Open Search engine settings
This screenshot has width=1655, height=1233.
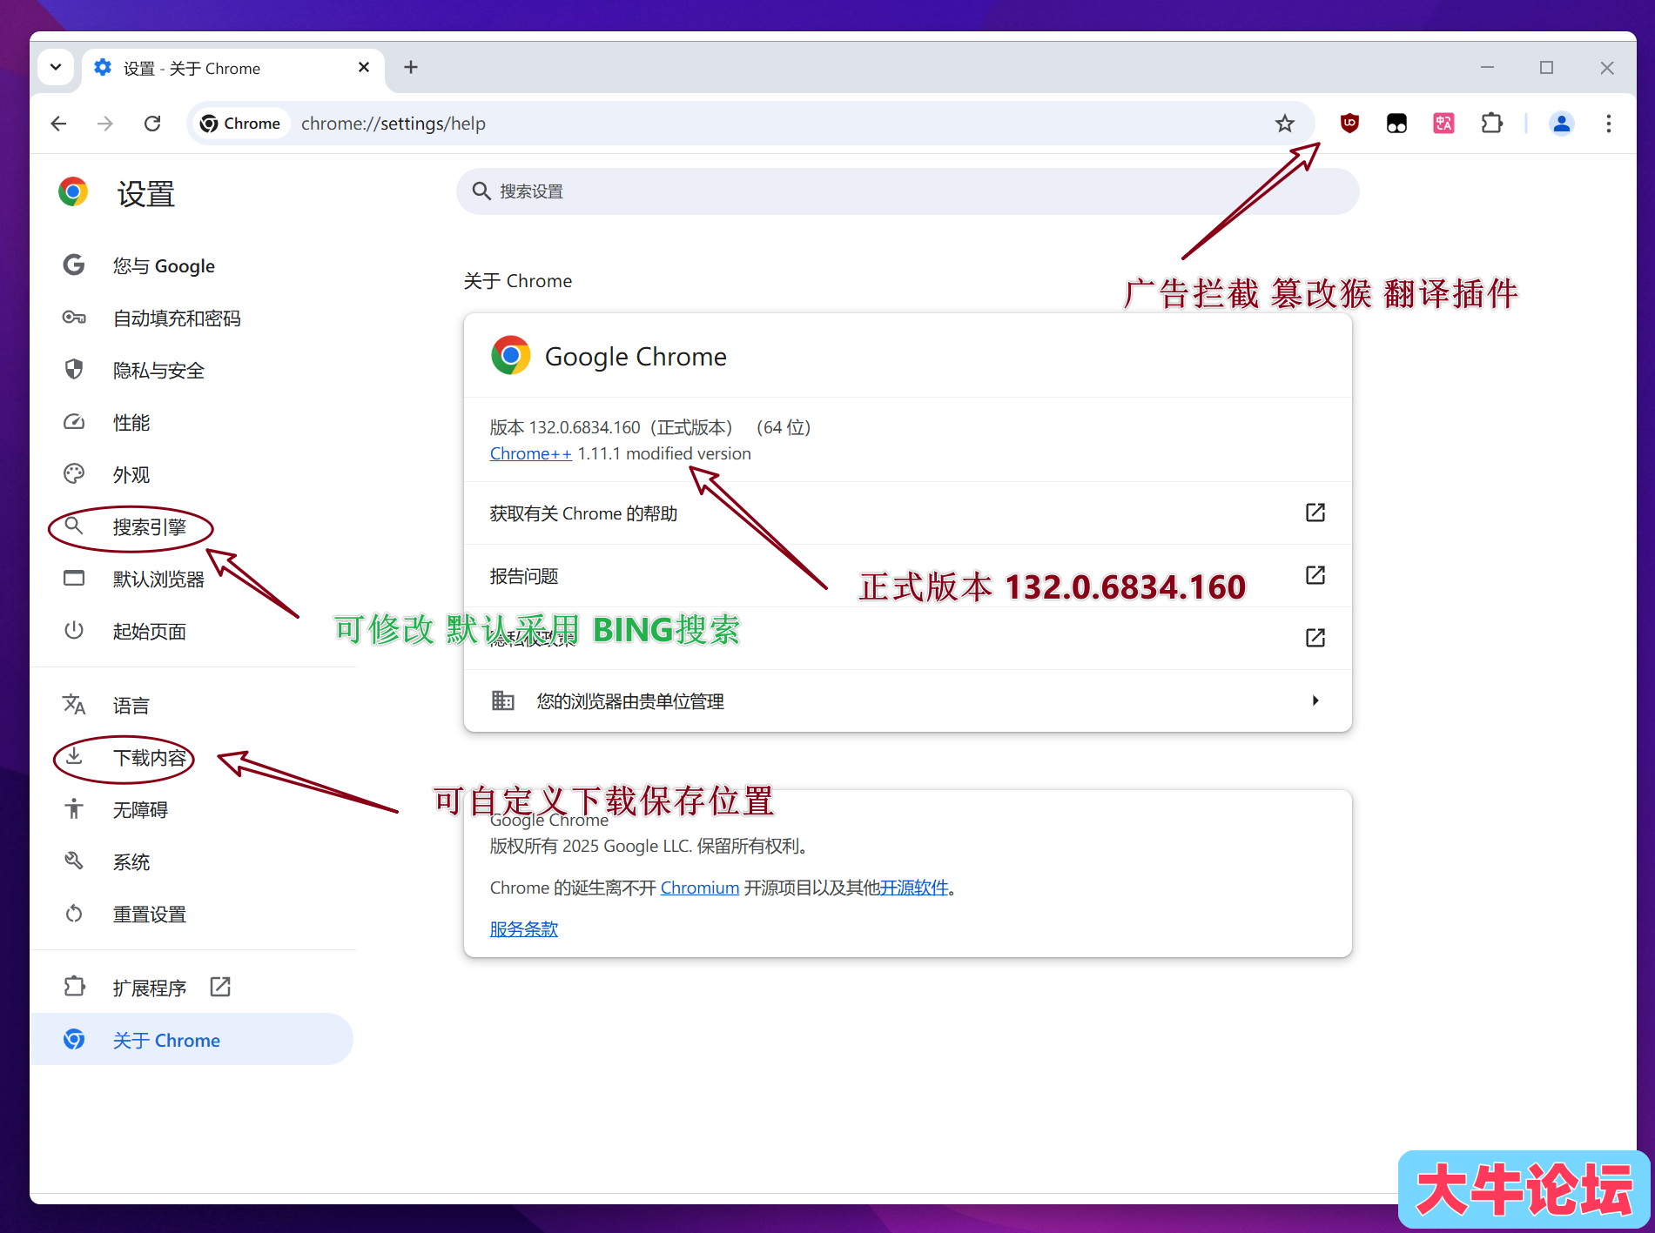(x=192, y=527)
